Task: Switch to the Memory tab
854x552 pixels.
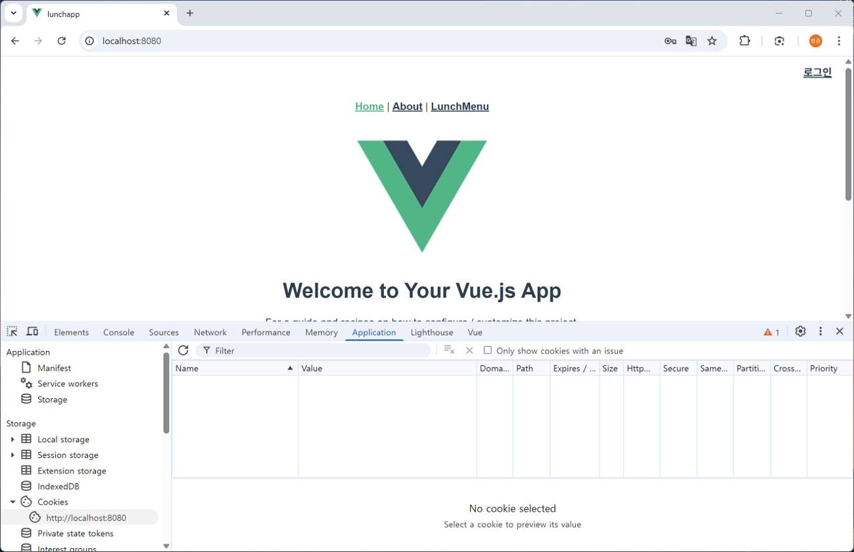Action: pyautogui.click(x=321, y=333)
